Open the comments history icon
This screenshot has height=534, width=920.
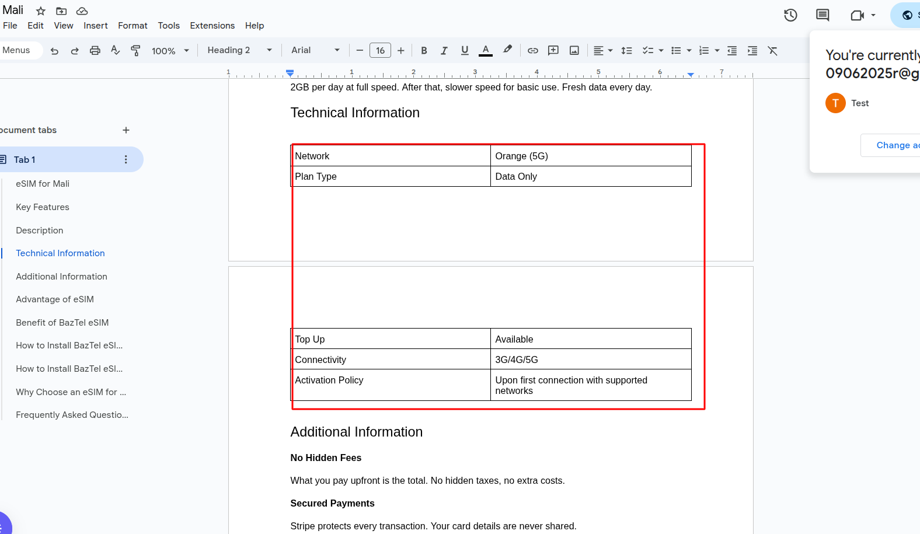click(x=823, y=15)
